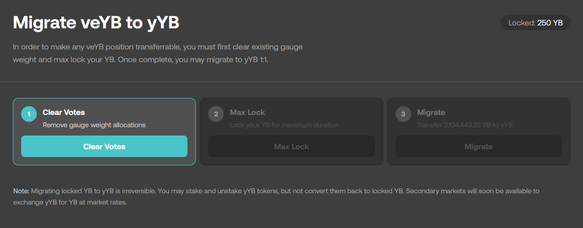Click 'Remove gauge weight allocations' subtitle
The image size is (583, 228).
pyautogui.click(x=94, y=125)
